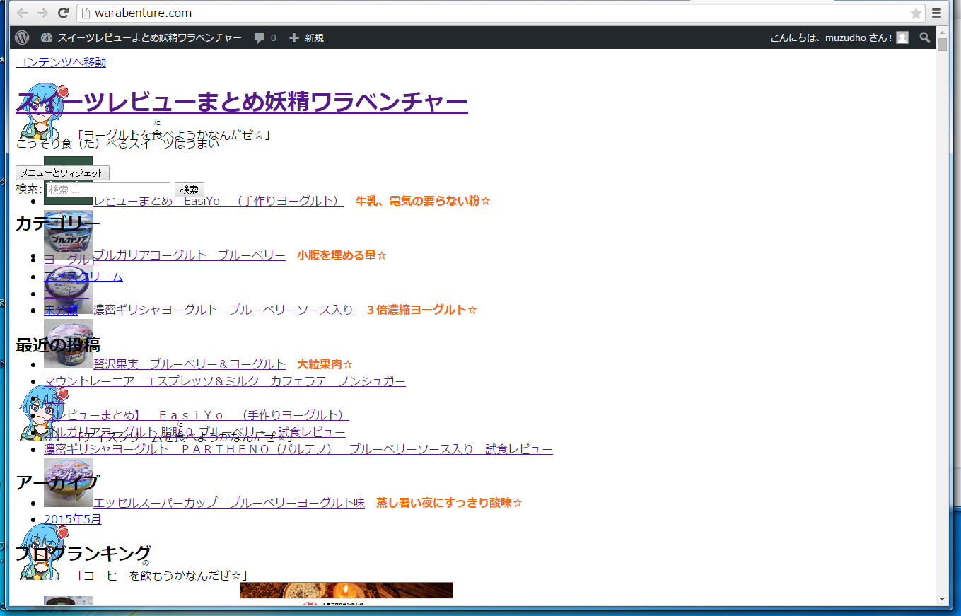Image resolution: width=961 pixels, height=616 pixels.
Task: Click the browser forward arrow
Action: (x=42, y=13)
